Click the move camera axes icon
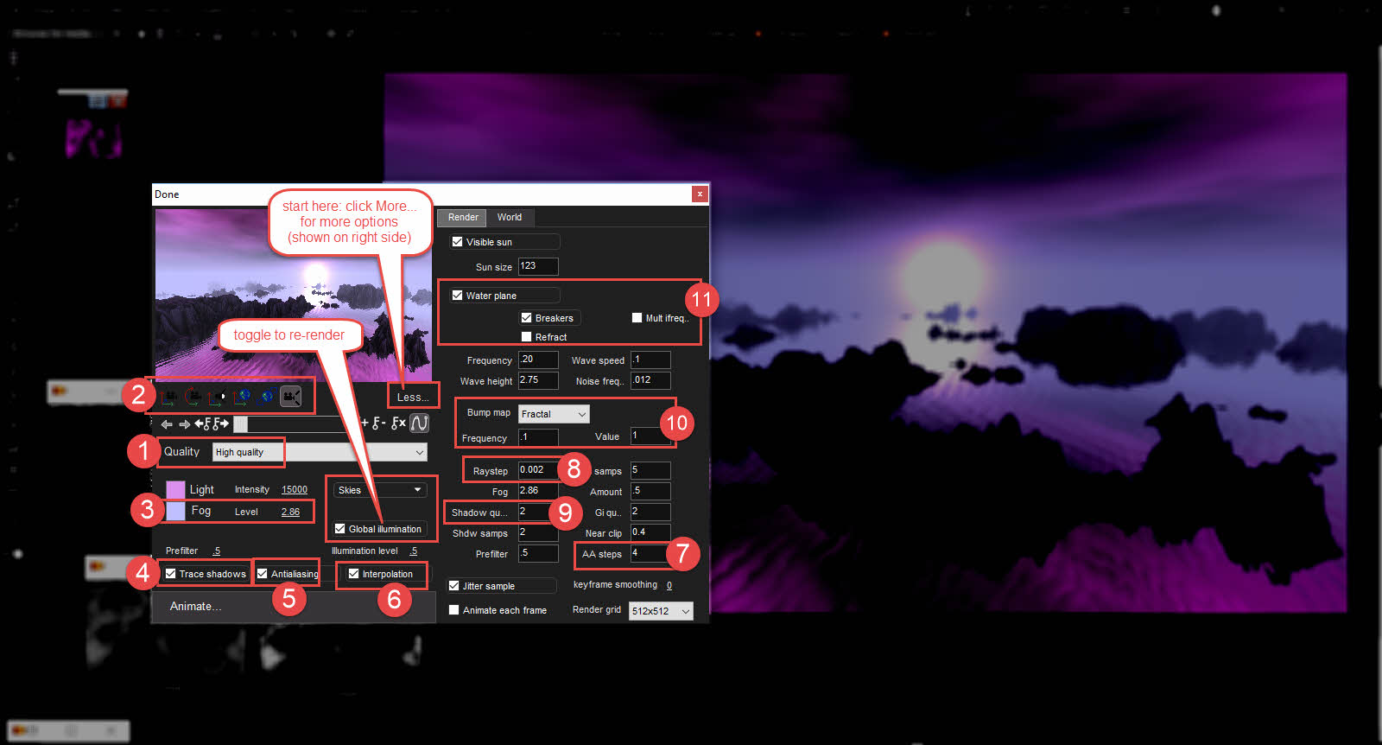This screenshot has height=745, width=1382. pyautogui.click(x=169, y=397)
